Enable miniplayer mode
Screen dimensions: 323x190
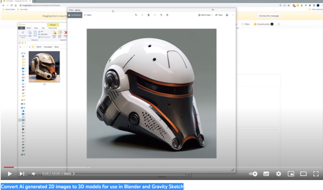pos(291,174)
